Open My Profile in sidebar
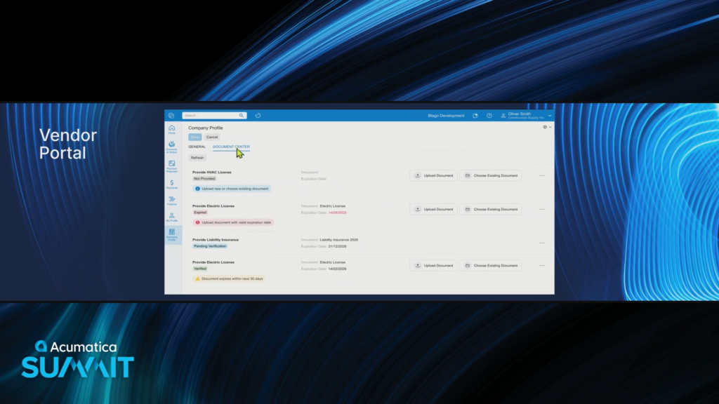Screen dimensions: 719x404 tap(172, 217)
